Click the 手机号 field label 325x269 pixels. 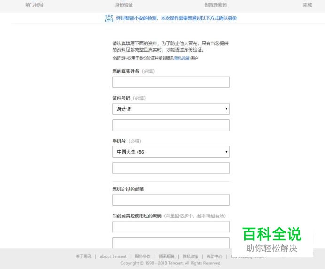119,141
